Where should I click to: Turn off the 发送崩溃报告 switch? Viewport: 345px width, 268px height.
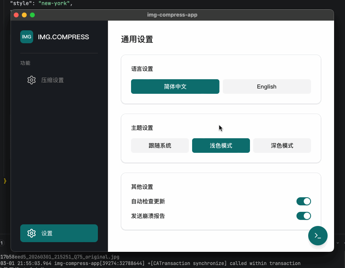[x=304, y=216]
